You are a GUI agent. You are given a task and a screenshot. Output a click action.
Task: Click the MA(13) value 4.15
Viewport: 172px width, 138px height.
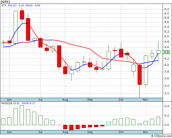pos(21,5)
